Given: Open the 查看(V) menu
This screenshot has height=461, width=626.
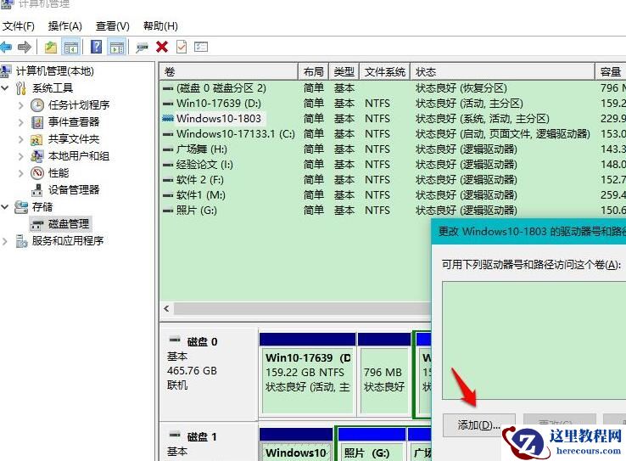Looking at the screenshot, I should [112, 26].
